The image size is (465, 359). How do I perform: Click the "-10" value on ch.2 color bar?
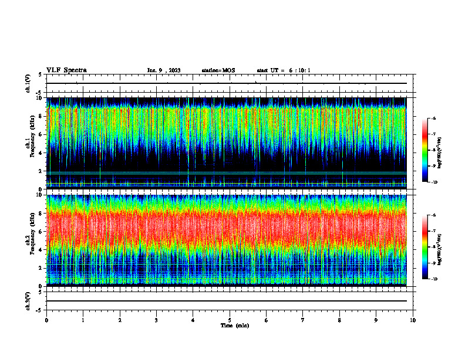pyautogui.click(x=434, y=279)
